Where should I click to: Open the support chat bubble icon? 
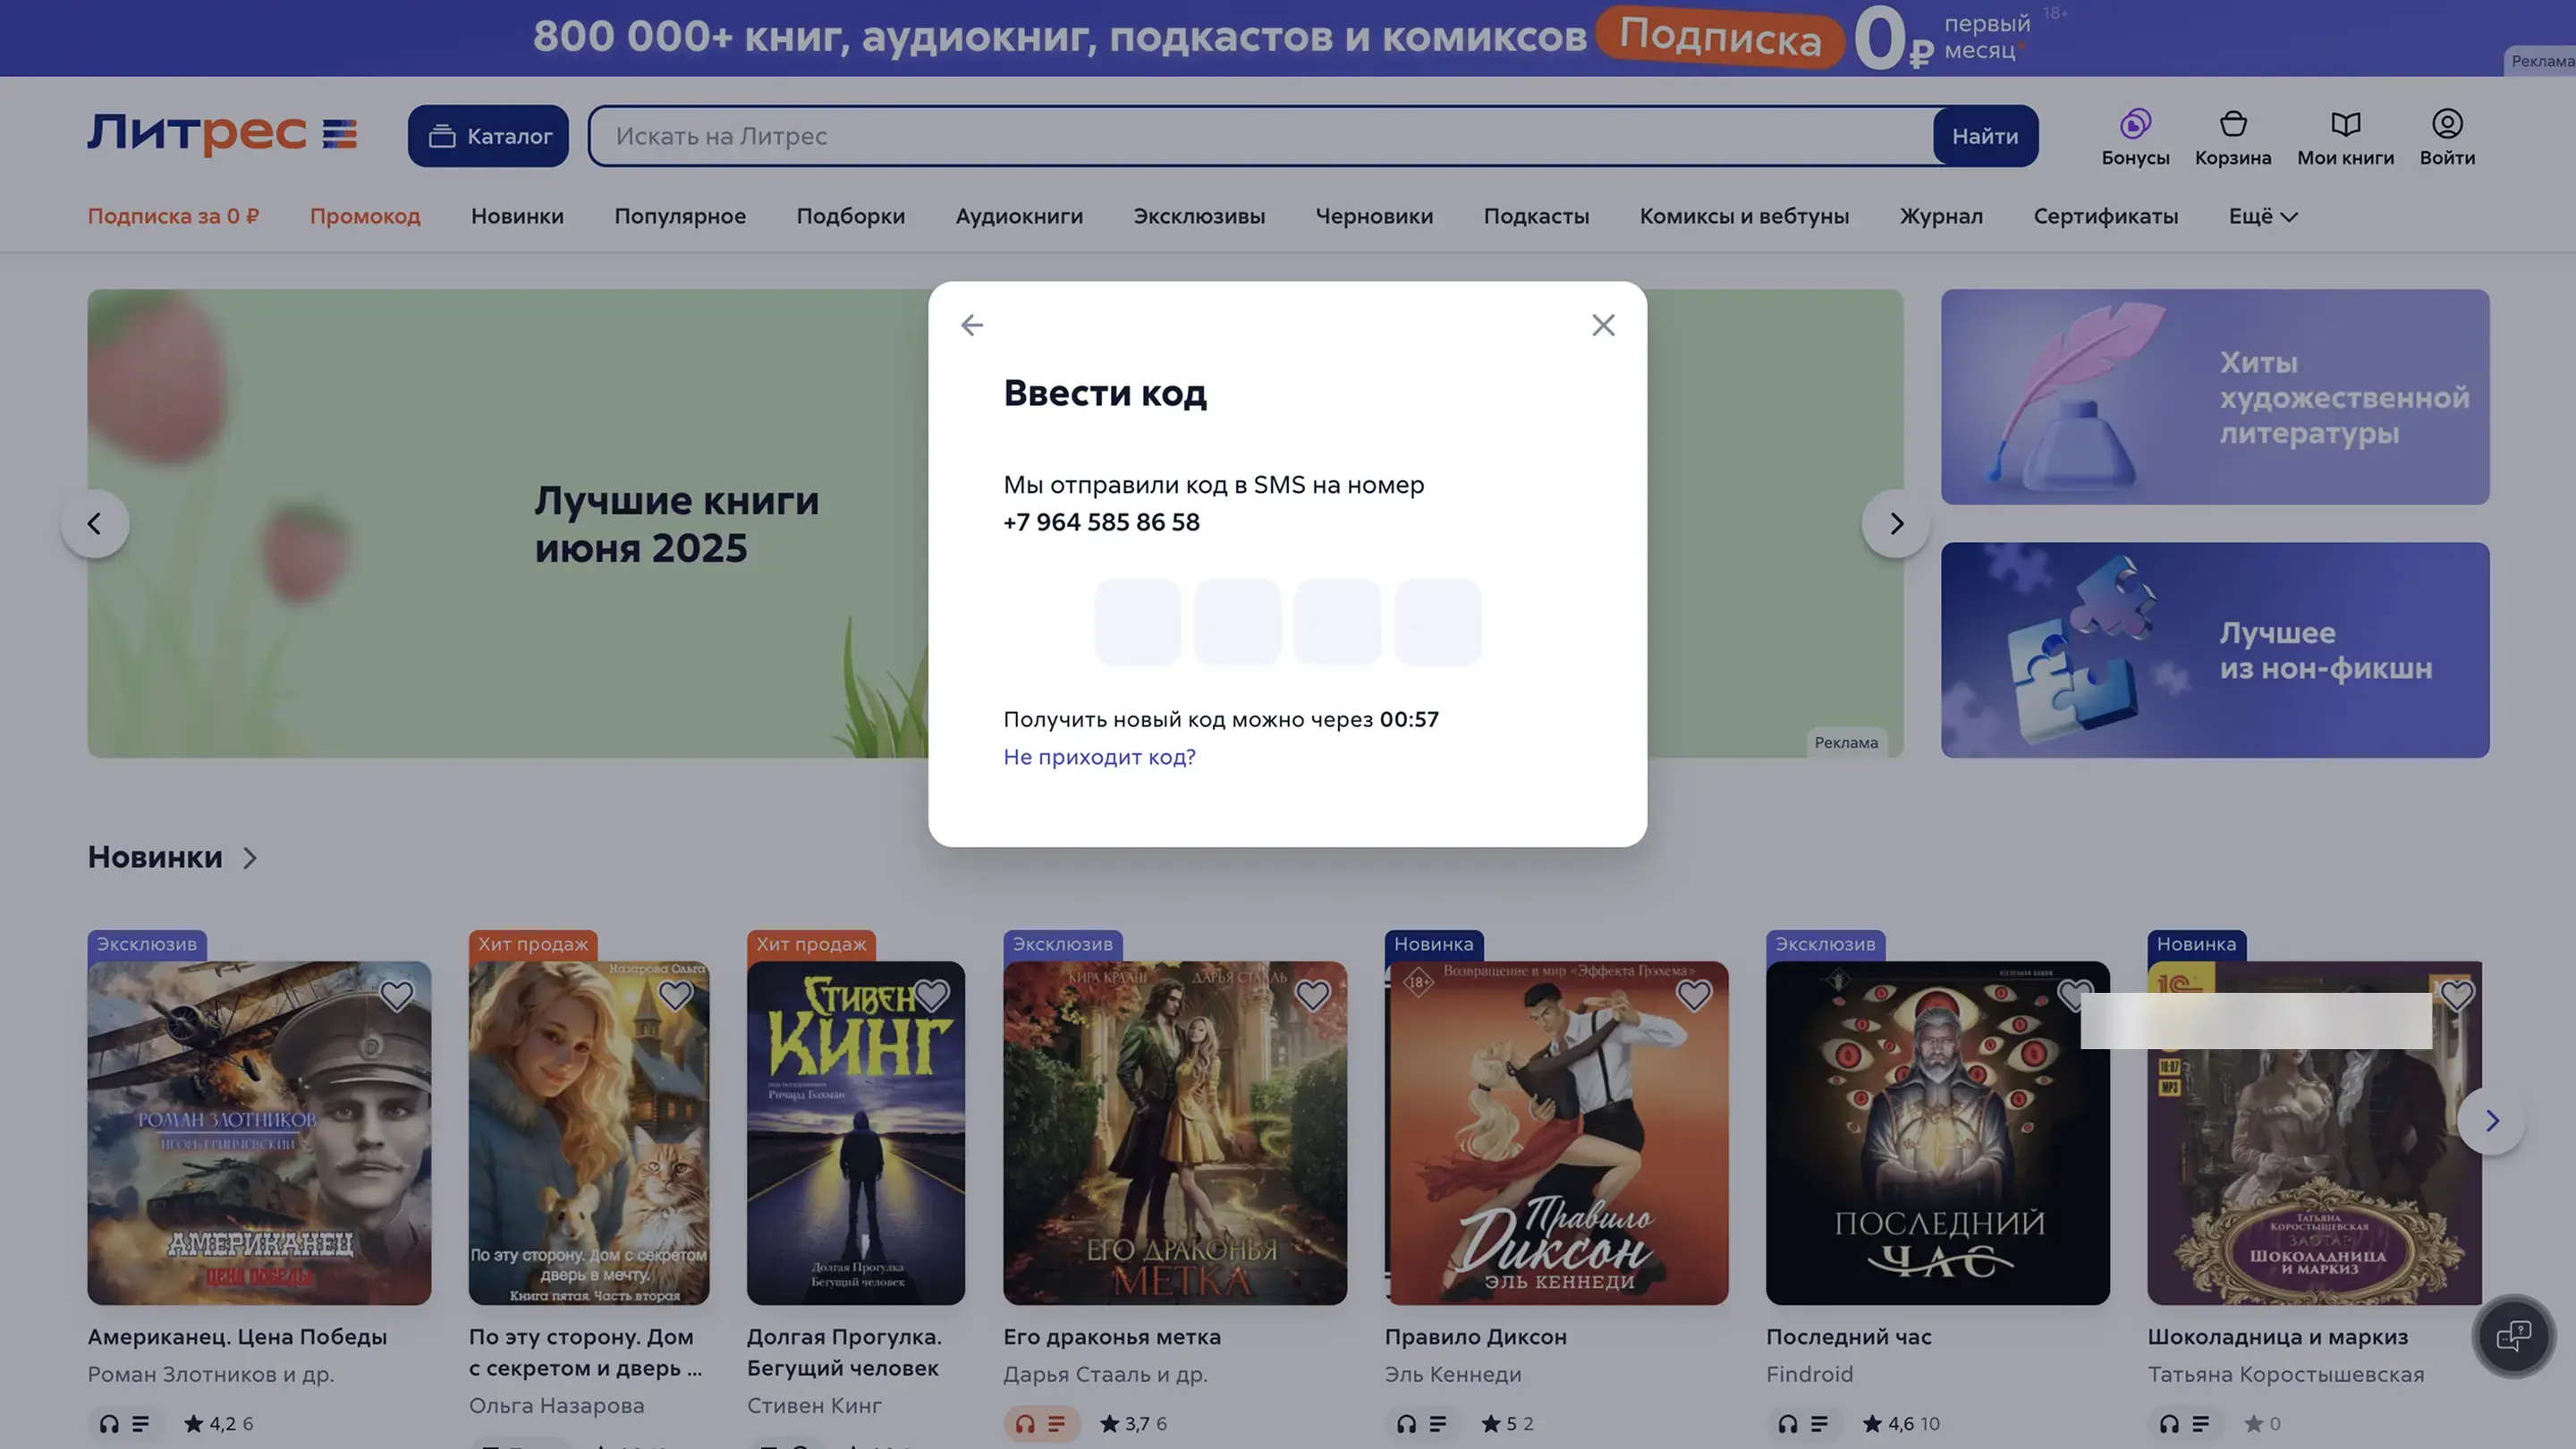click(2513, 1336)
